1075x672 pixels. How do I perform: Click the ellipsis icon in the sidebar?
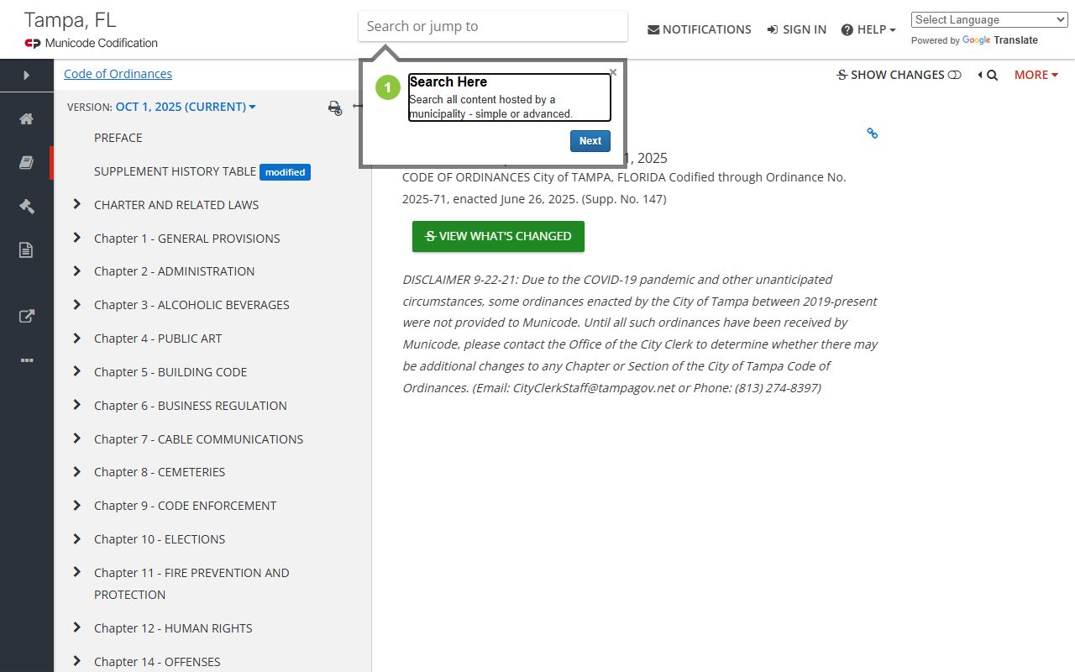pos(26,360)
